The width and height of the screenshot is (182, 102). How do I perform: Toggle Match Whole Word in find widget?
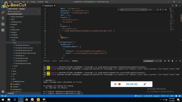[143, 10]
